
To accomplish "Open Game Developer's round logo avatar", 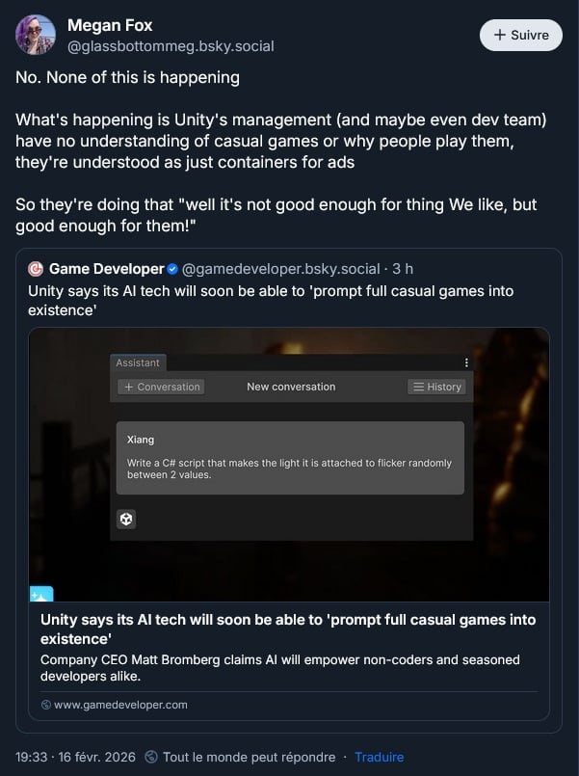I will (36, 269).
